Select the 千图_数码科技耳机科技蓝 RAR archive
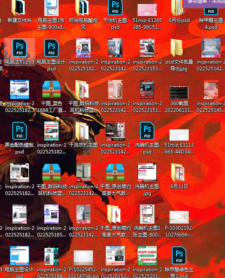The height and width of the screenshot is (278, 225). (x=51, y=172)
